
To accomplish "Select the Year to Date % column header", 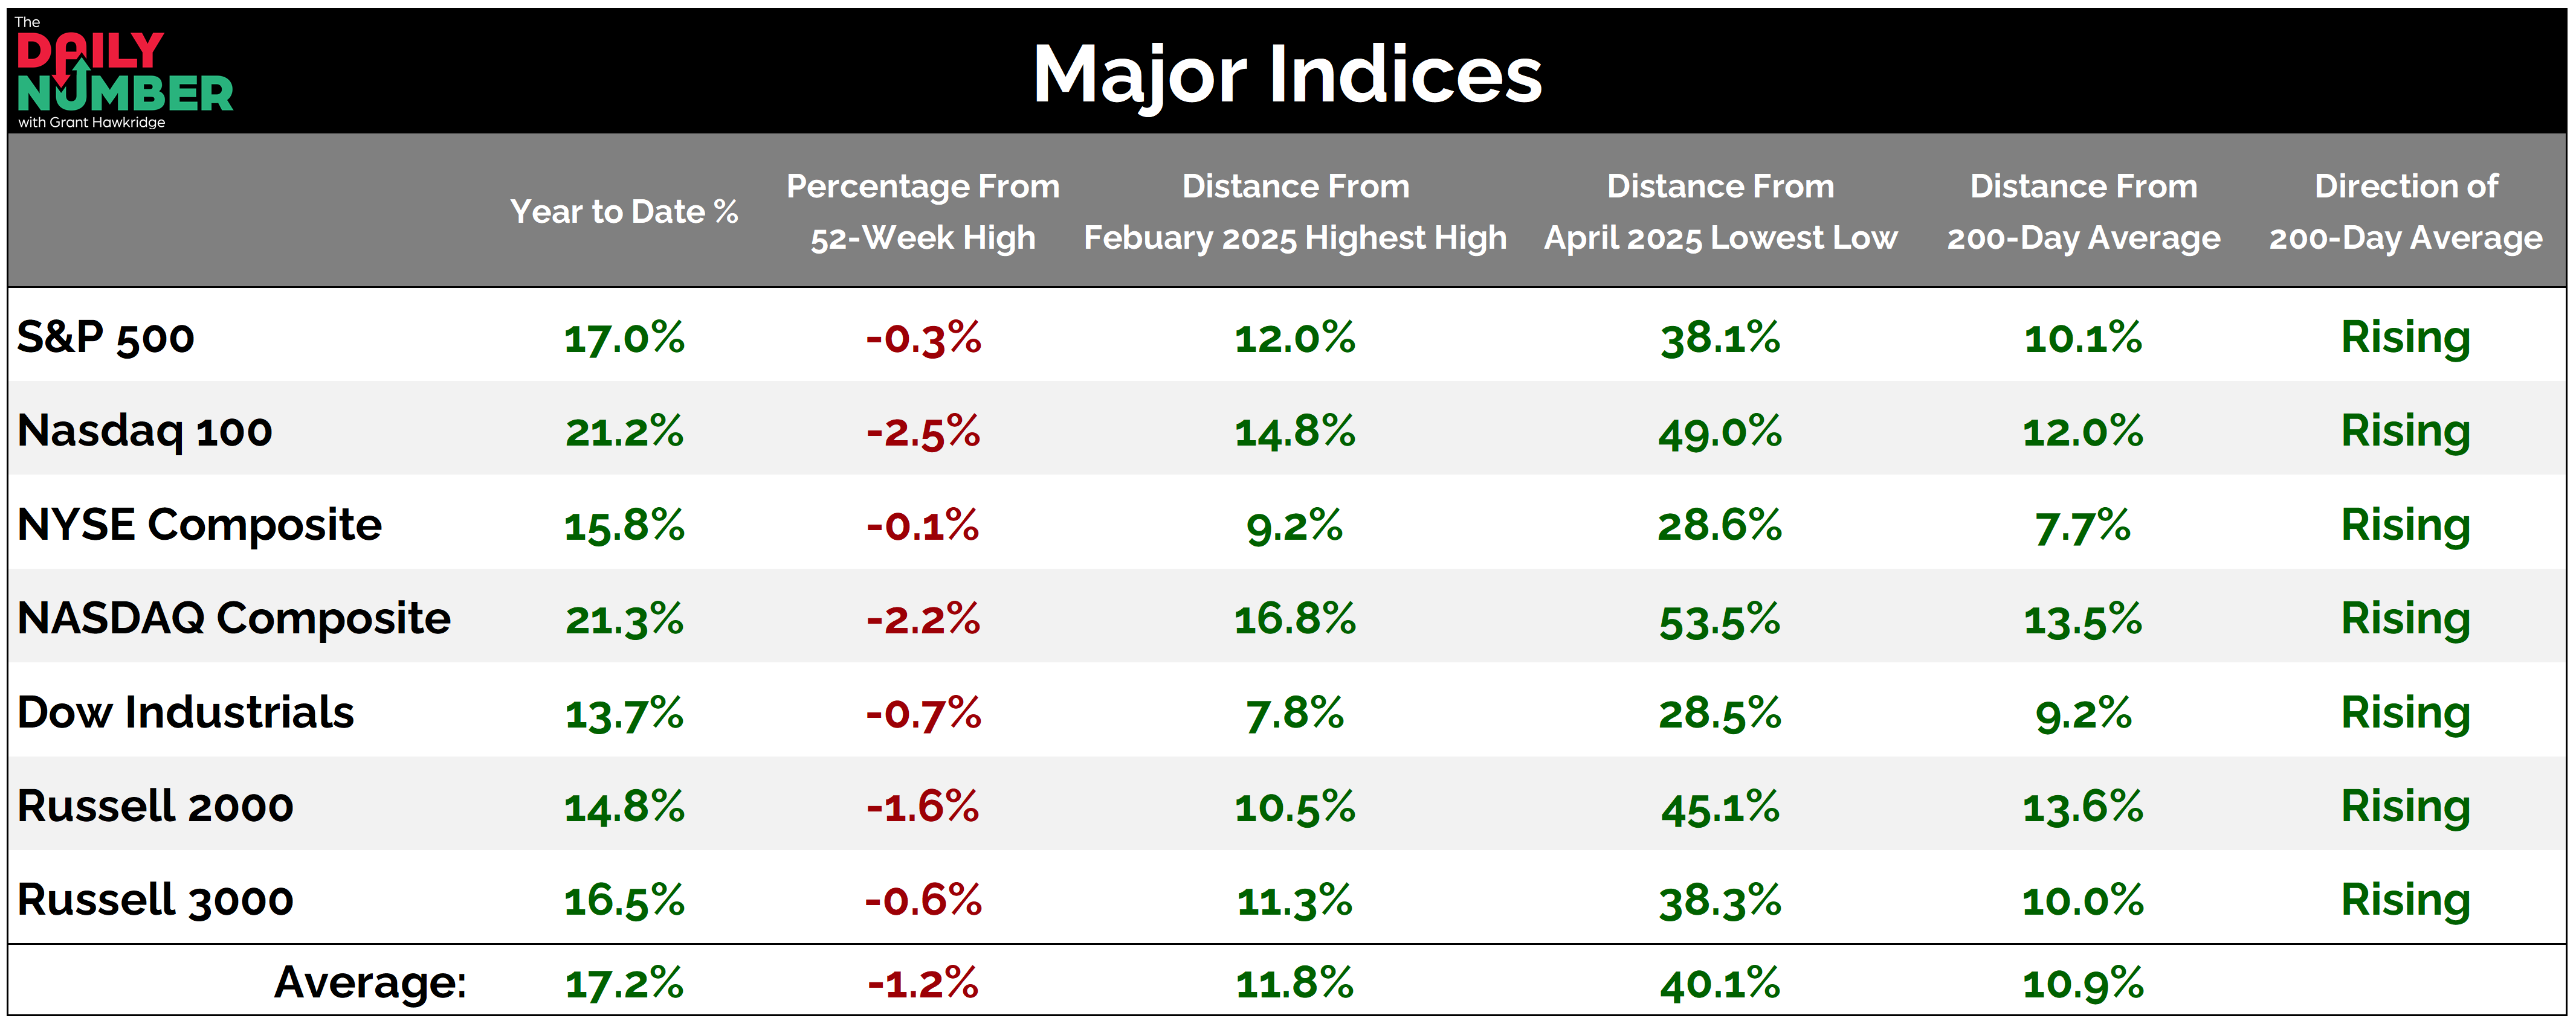I will [624, 212].
